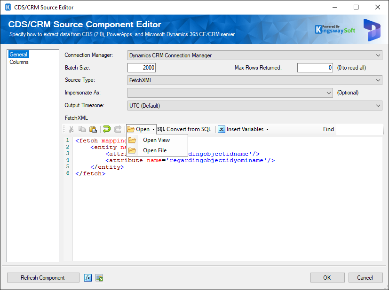This screenshot has height=290, width=389.
Task: Click the Redo arrow icon
Action: click(117, 129)
